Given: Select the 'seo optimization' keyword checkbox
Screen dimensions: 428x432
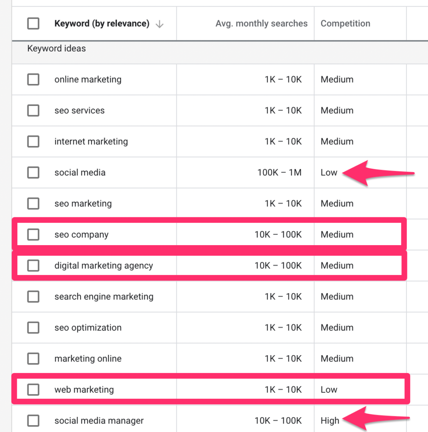Looking at the screenshot, I should point(33,327).
